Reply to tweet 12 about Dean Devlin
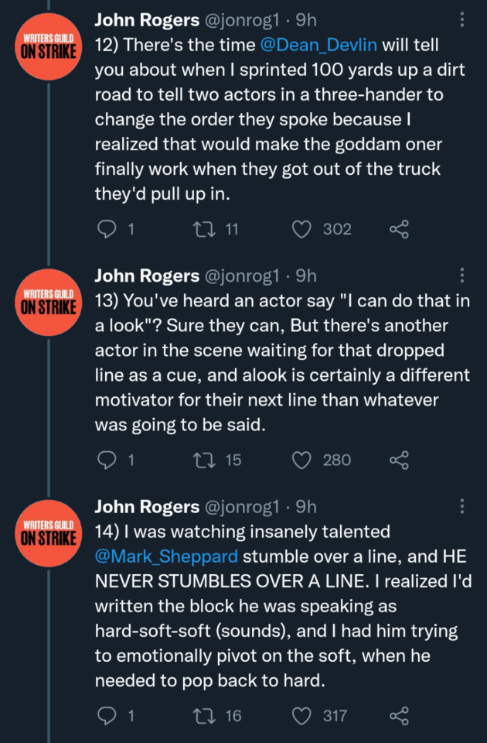Image resolution: width=487 pixels, height=743 pixels. [107, 229]
